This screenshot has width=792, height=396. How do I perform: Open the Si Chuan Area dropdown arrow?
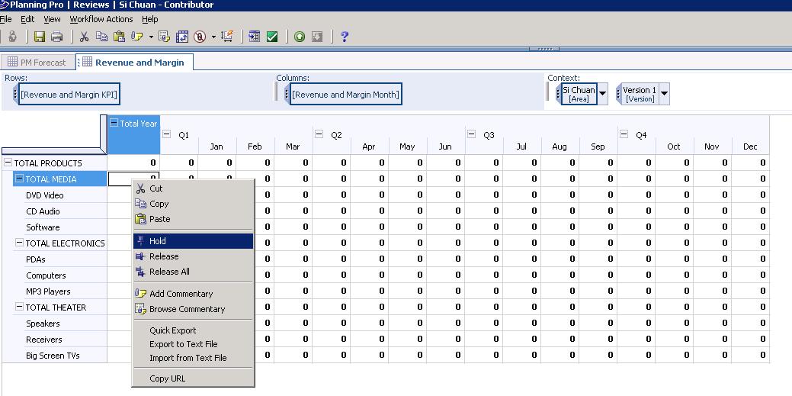click(x=603, y=94)
